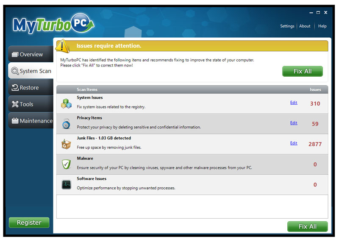Open Settings from the top menu

coord(287,26)
